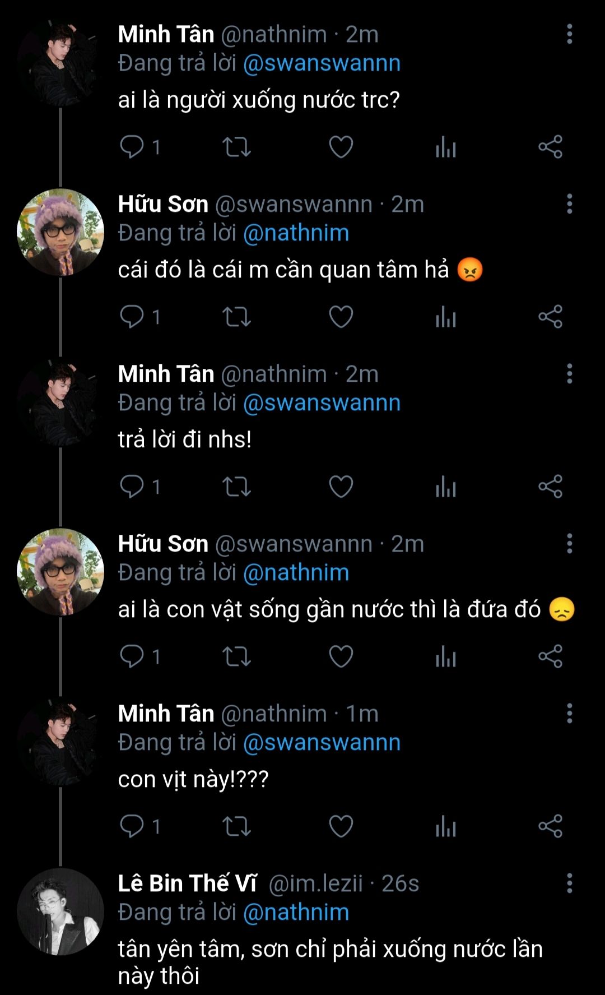Like the tweet with the angry emoji
605x995 pixels.
click(341, 317)
